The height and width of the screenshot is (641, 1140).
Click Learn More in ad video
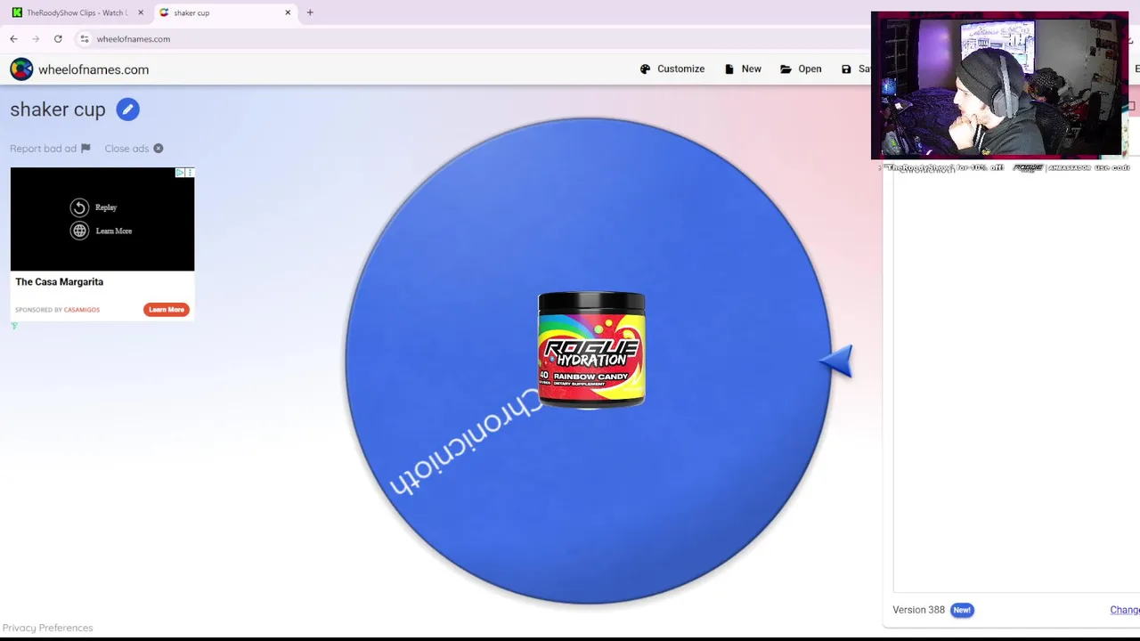102,231
